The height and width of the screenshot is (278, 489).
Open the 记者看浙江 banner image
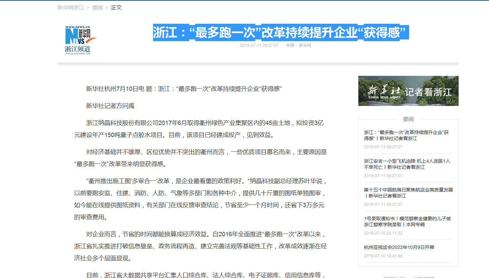click(x=408, y=91)
